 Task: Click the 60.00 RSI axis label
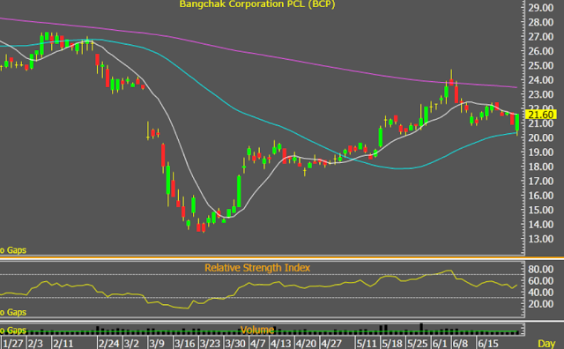540,280
